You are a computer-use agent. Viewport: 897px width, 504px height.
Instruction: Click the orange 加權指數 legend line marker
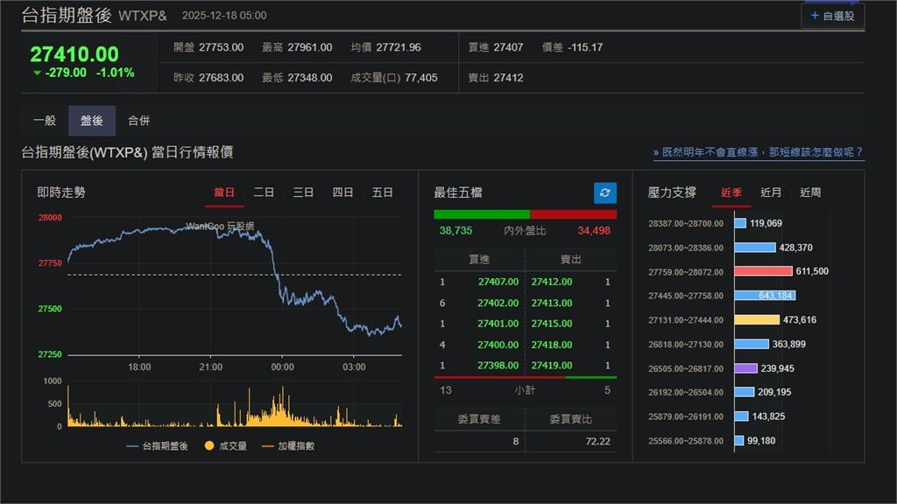coord(267,446)
